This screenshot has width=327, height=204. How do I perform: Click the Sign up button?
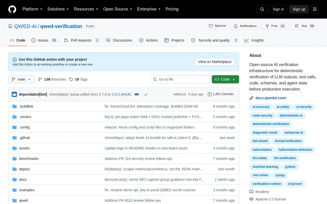tap(299, 9)
